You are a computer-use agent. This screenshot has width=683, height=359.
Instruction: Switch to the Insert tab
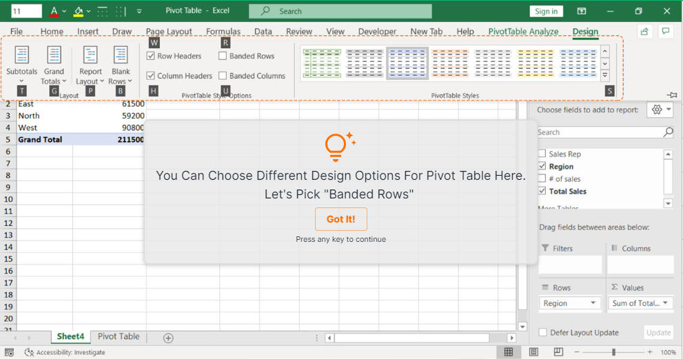88,32
